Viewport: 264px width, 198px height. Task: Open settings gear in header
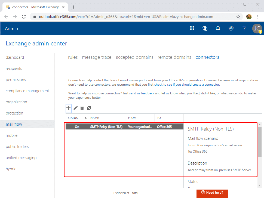coord(231,28)
